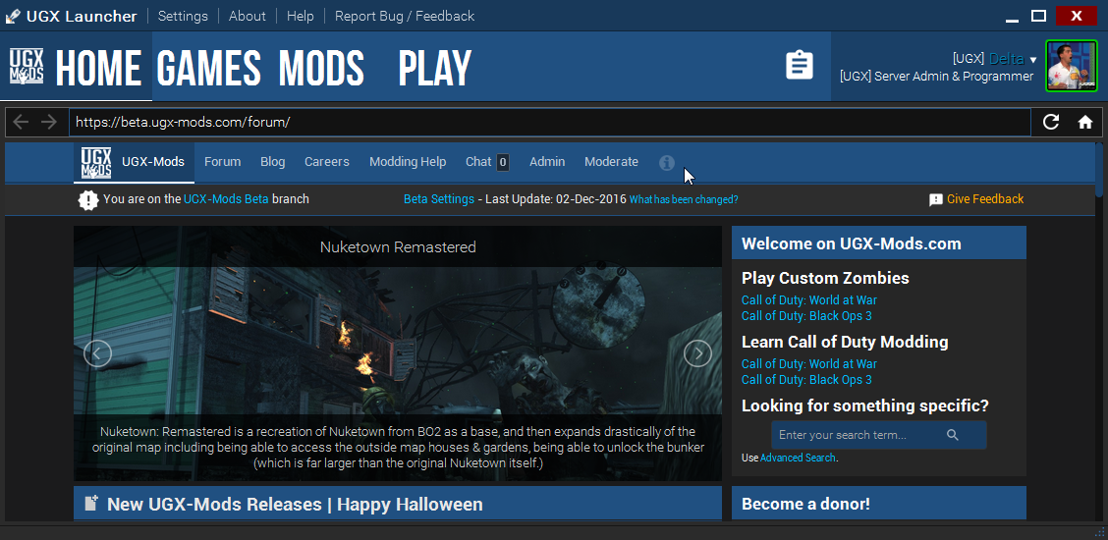Switch to the GAMES tab
This screenshot has height=540, width=1108.
pyautogui.click(x=209, y=69)
